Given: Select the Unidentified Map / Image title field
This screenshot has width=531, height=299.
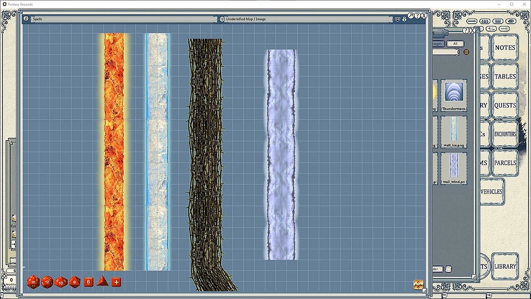Looking at the screenshot, I should pyautogui.click(x=309, y=19).
